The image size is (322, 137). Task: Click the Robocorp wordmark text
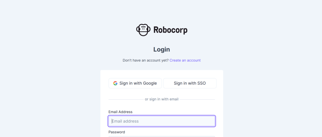pos(170,30)
